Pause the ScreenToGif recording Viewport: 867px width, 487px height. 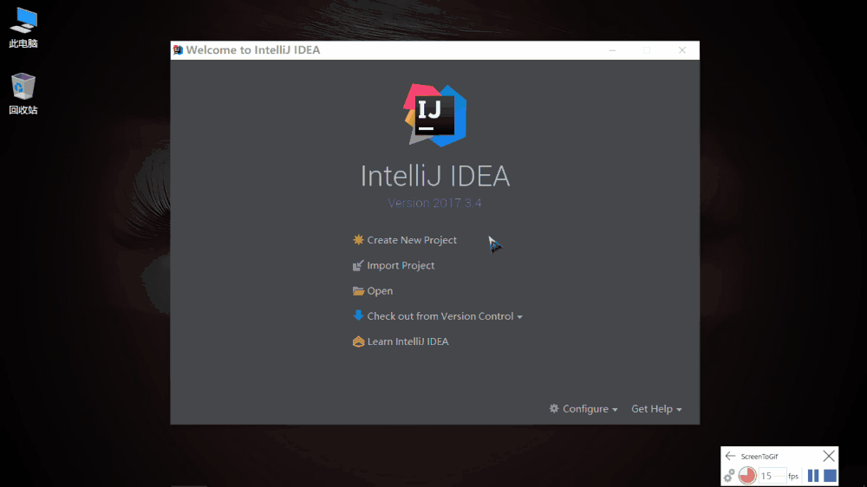tap(813, 476)
